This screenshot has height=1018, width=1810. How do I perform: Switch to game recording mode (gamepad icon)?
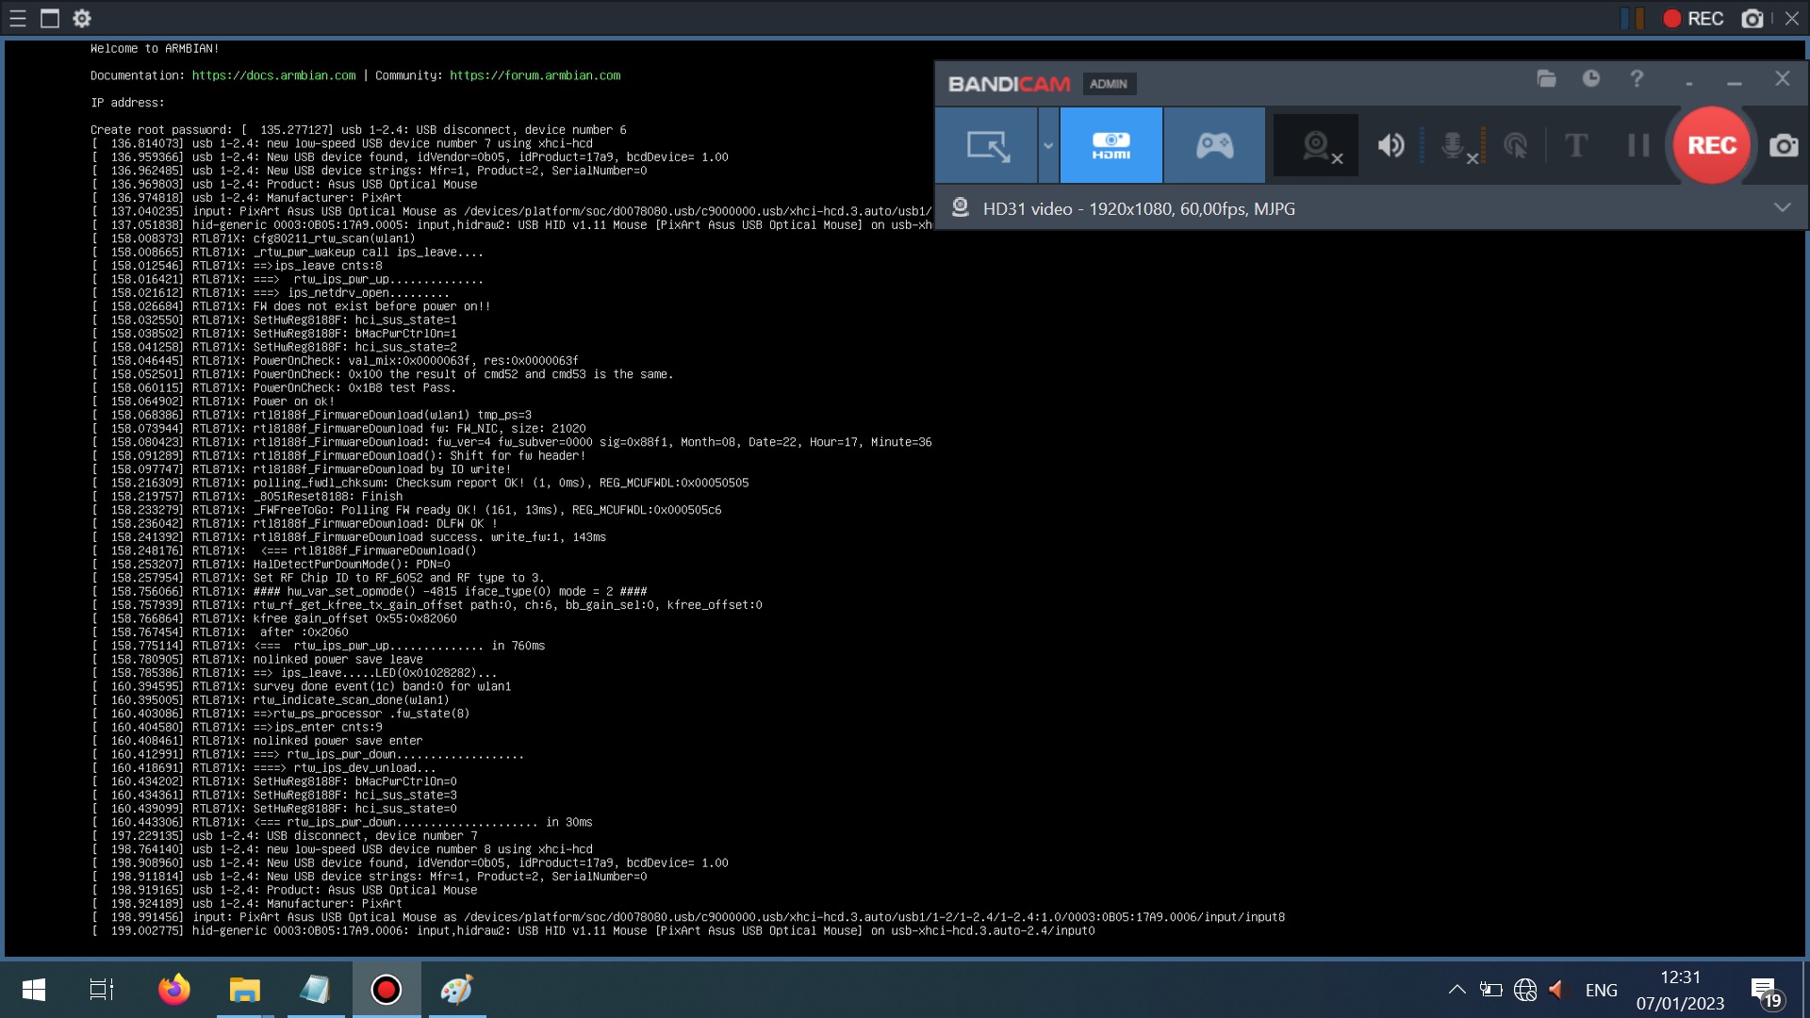[1214, 145]
